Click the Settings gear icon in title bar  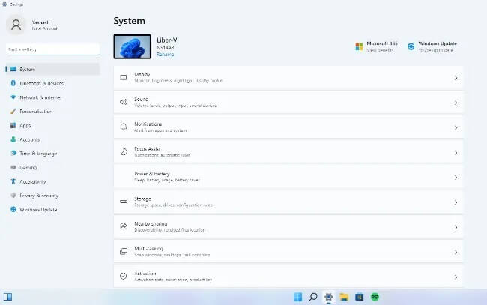(4, 4)
